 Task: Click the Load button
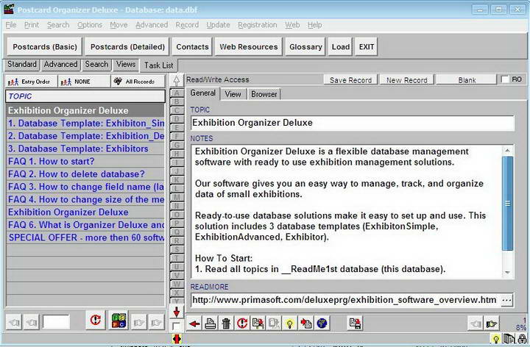340,46
